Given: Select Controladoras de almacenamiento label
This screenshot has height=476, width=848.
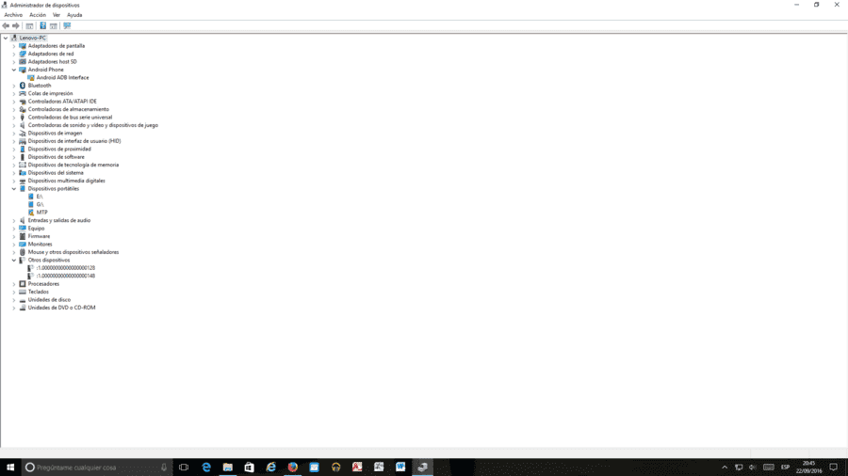Looking at the screenshot, I should [69, 109].
